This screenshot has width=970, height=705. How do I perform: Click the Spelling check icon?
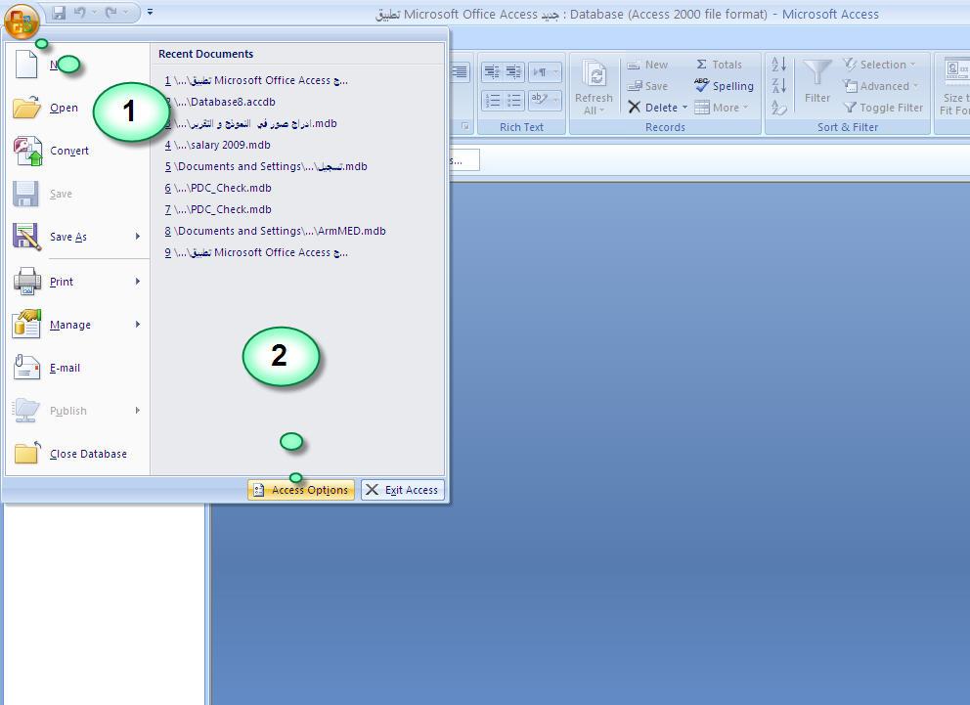pyautogui.click(x=701, y=85)
